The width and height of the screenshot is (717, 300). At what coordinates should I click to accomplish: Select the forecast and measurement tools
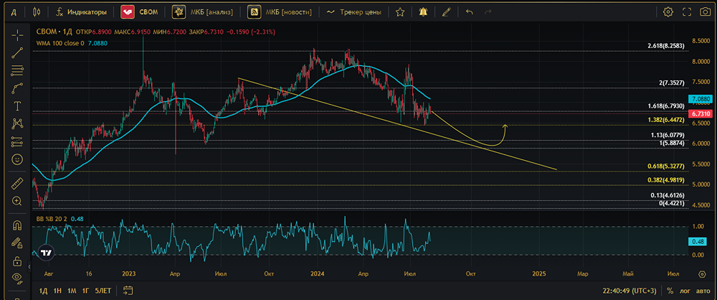pyautogui.click(x=17, y=141)
